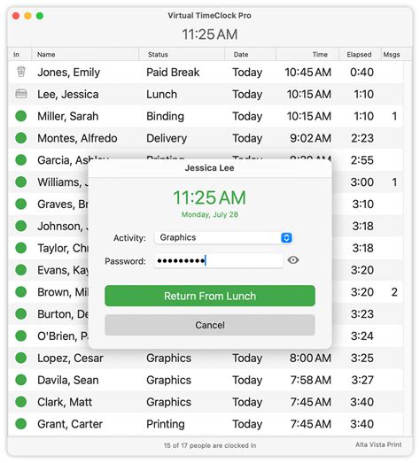Click into the Password field
The image size is (420, 463).
219,261
